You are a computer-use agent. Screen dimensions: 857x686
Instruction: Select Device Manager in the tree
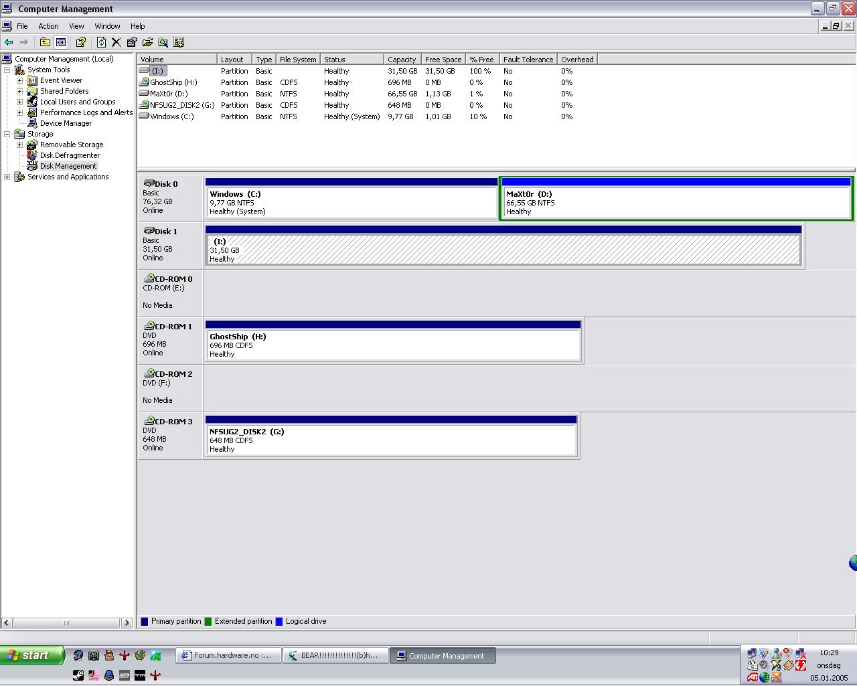click(x=66, y=123)
